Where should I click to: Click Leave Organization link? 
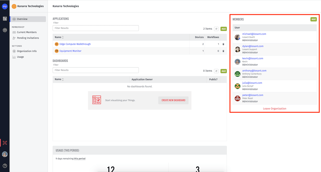(274, 109)
